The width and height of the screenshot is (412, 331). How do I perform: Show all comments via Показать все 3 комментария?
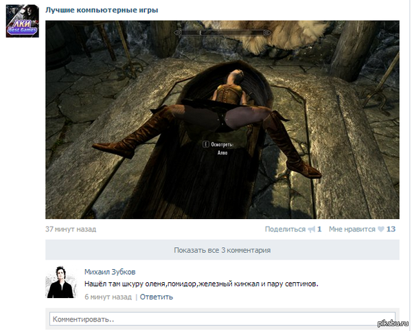pyautogui.click(x=222, y=250)
